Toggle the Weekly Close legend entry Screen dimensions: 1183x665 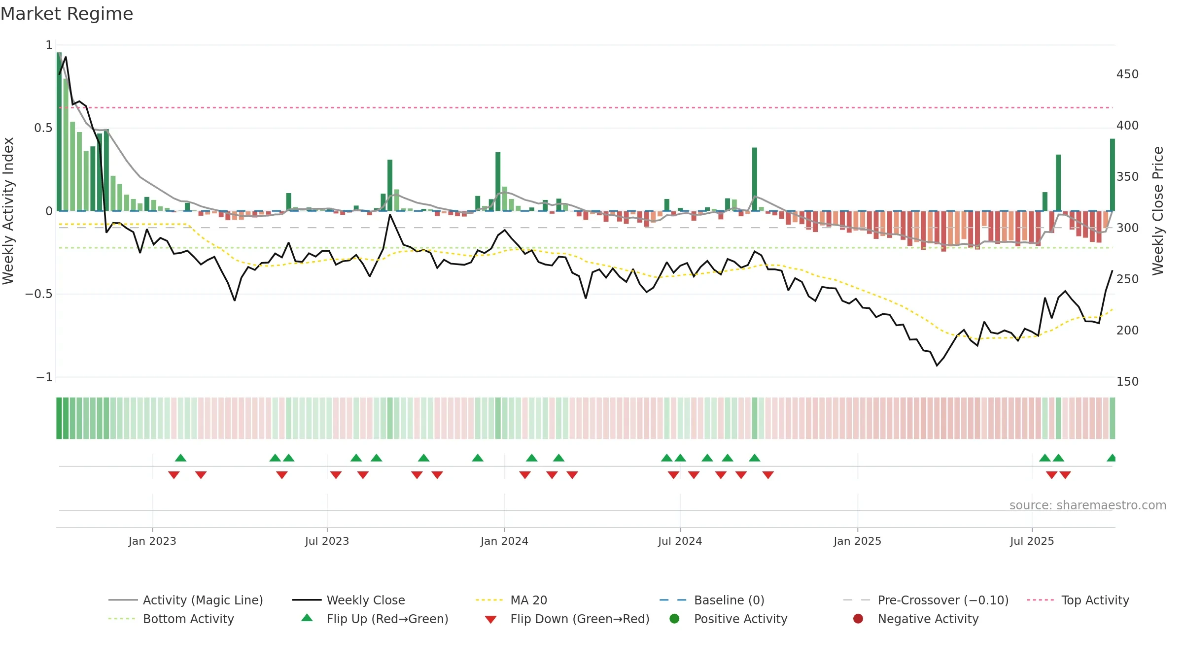(348, 600)
